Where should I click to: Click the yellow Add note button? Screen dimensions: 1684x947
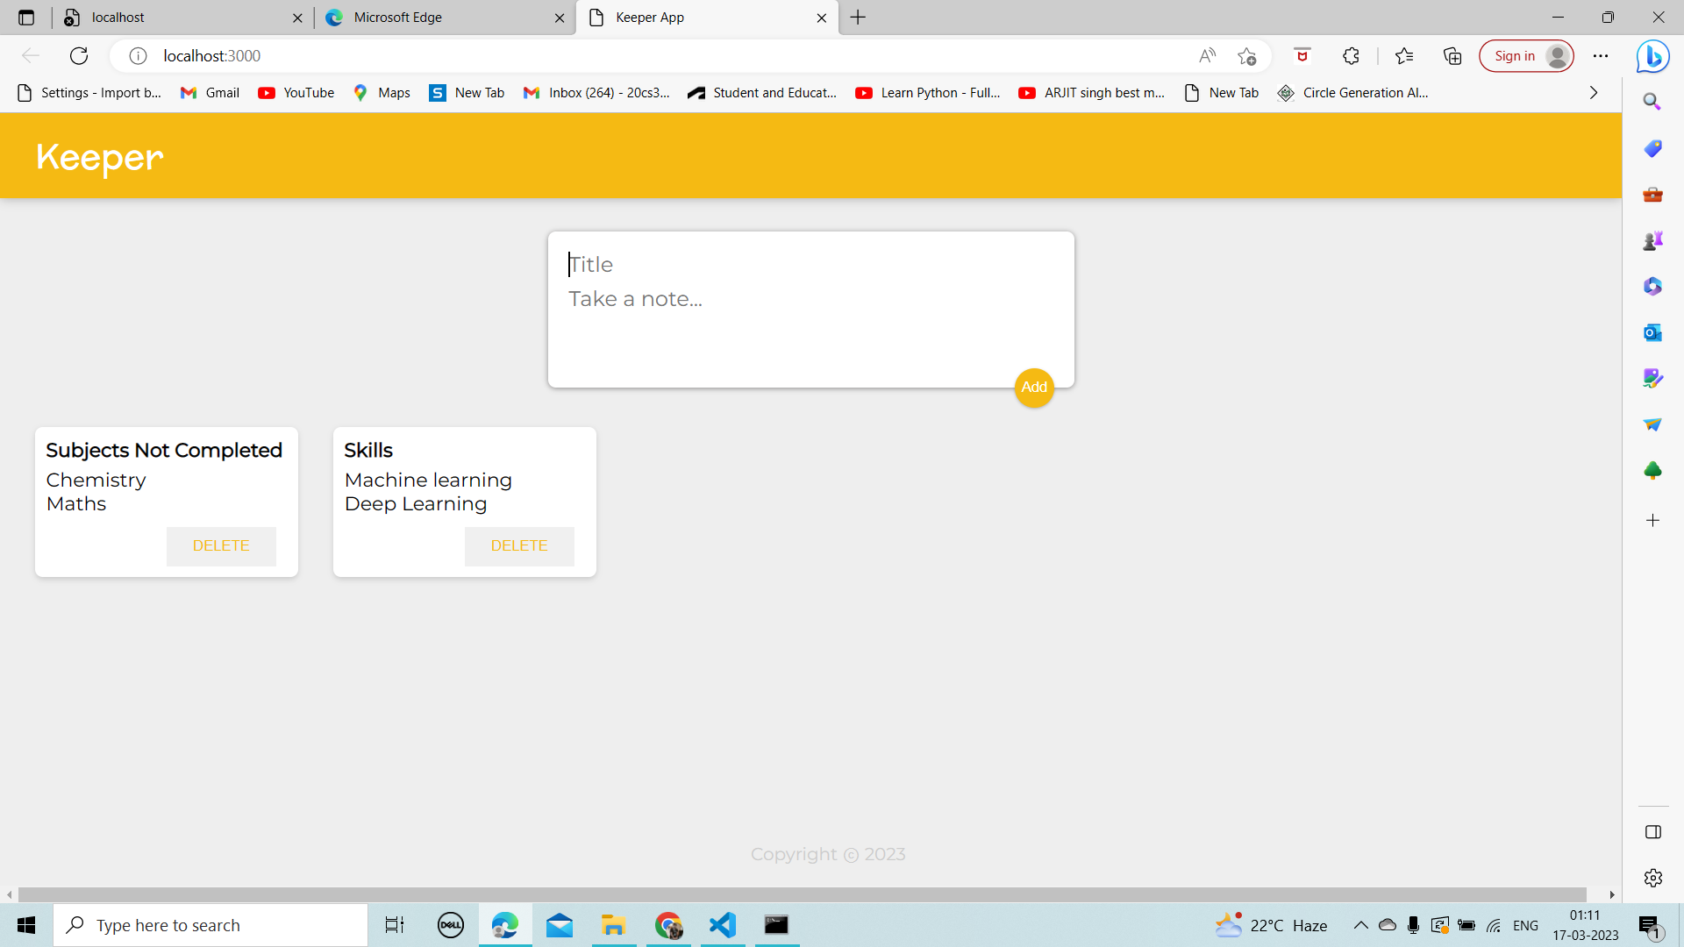[x=1034, y=388]
